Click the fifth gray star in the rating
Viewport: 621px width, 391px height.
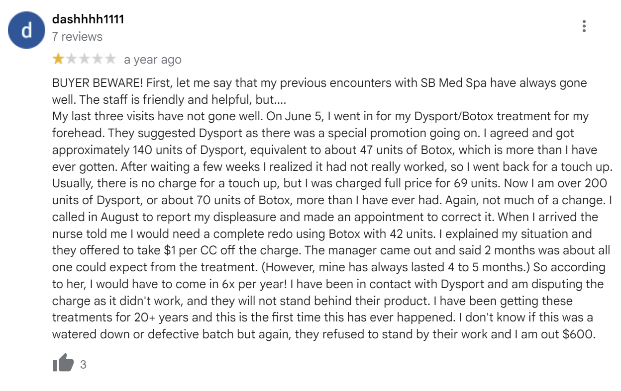[x=110, y=60]
